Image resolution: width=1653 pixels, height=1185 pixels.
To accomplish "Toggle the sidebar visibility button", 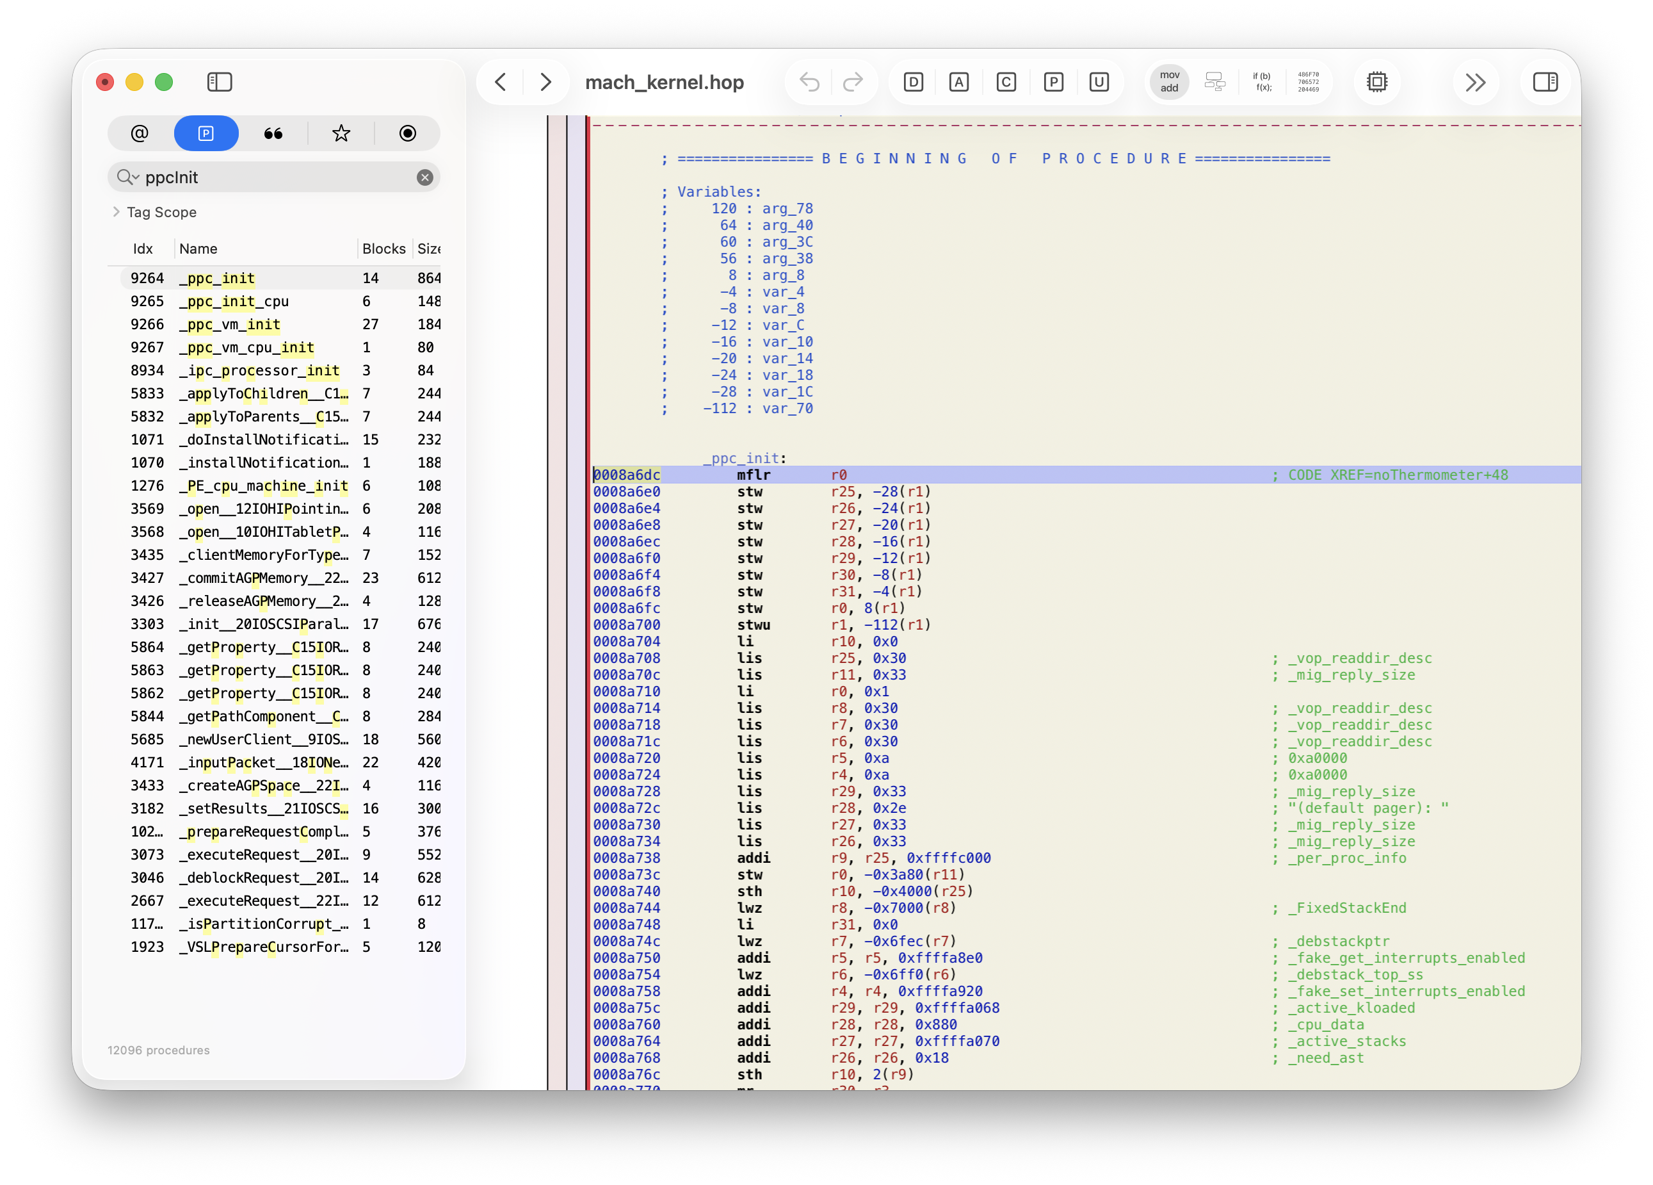I will (x=220, y=82).
